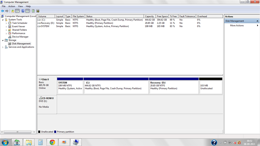
Task: Sort by Status column header
Action: [115, 16]
